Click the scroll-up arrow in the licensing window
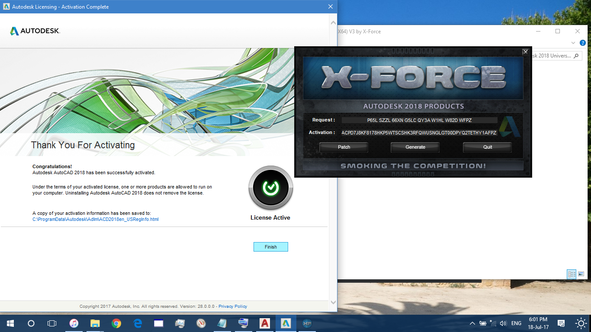591x332 pixels. [x=333, y=22]
